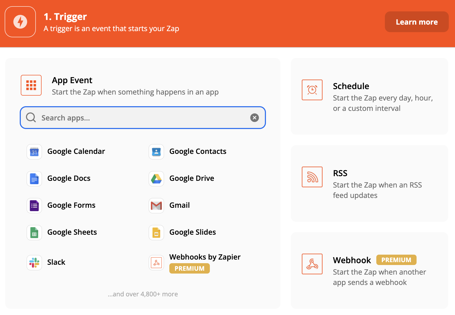Viewport: 455px width, 315px height.
Task: Click 'Start the Zap when another app sends' description
Action: (379, 277)
